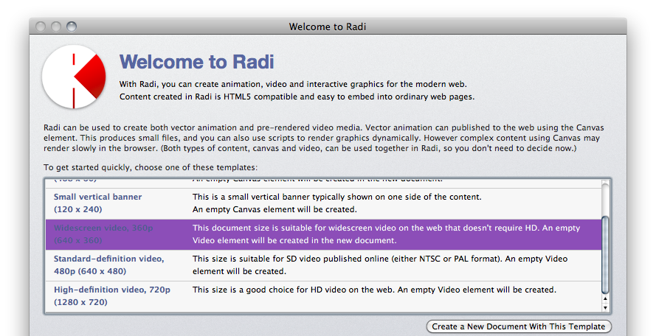Close the Welcome to Radi window
656x336 pixels.
click(x=41, y=27)
